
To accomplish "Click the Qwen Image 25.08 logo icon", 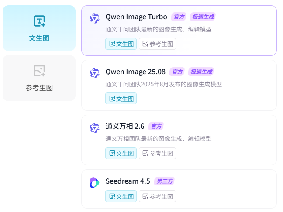I will tap(95, 73).
